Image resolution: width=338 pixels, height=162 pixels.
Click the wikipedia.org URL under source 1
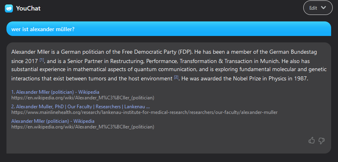[x=83, y=97]
